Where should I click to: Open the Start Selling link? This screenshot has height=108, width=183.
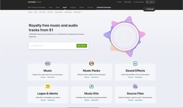[128, 2]
